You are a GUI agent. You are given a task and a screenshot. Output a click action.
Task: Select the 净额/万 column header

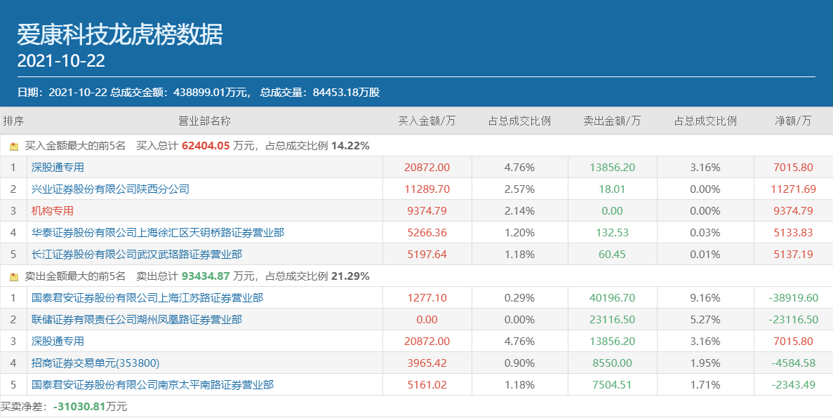(x=792, y=121)
